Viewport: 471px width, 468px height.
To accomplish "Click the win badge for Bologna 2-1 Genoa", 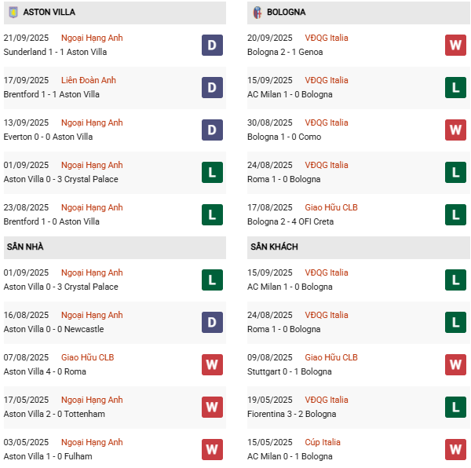I will click(x=455, y=46).
